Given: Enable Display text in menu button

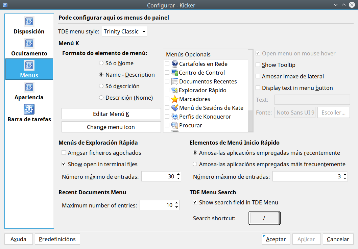Looking at the screenshot, I should pos(258,88).
